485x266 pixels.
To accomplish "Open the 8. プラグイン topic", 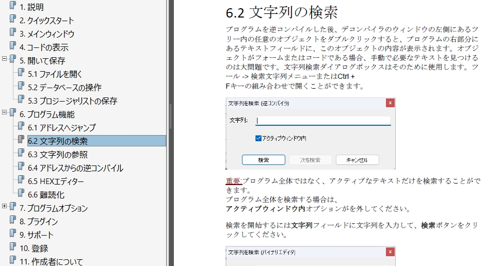I will (x=39, y=222).
